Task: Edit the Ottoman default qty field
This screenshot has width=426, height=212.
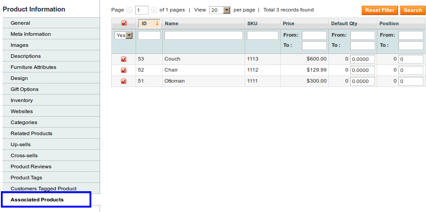Action: coord(363,81)
